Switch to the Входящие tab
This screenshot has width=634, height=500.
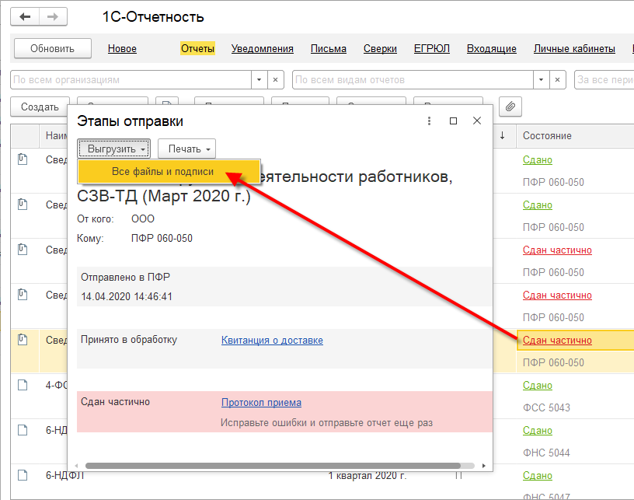coord(492,48)
